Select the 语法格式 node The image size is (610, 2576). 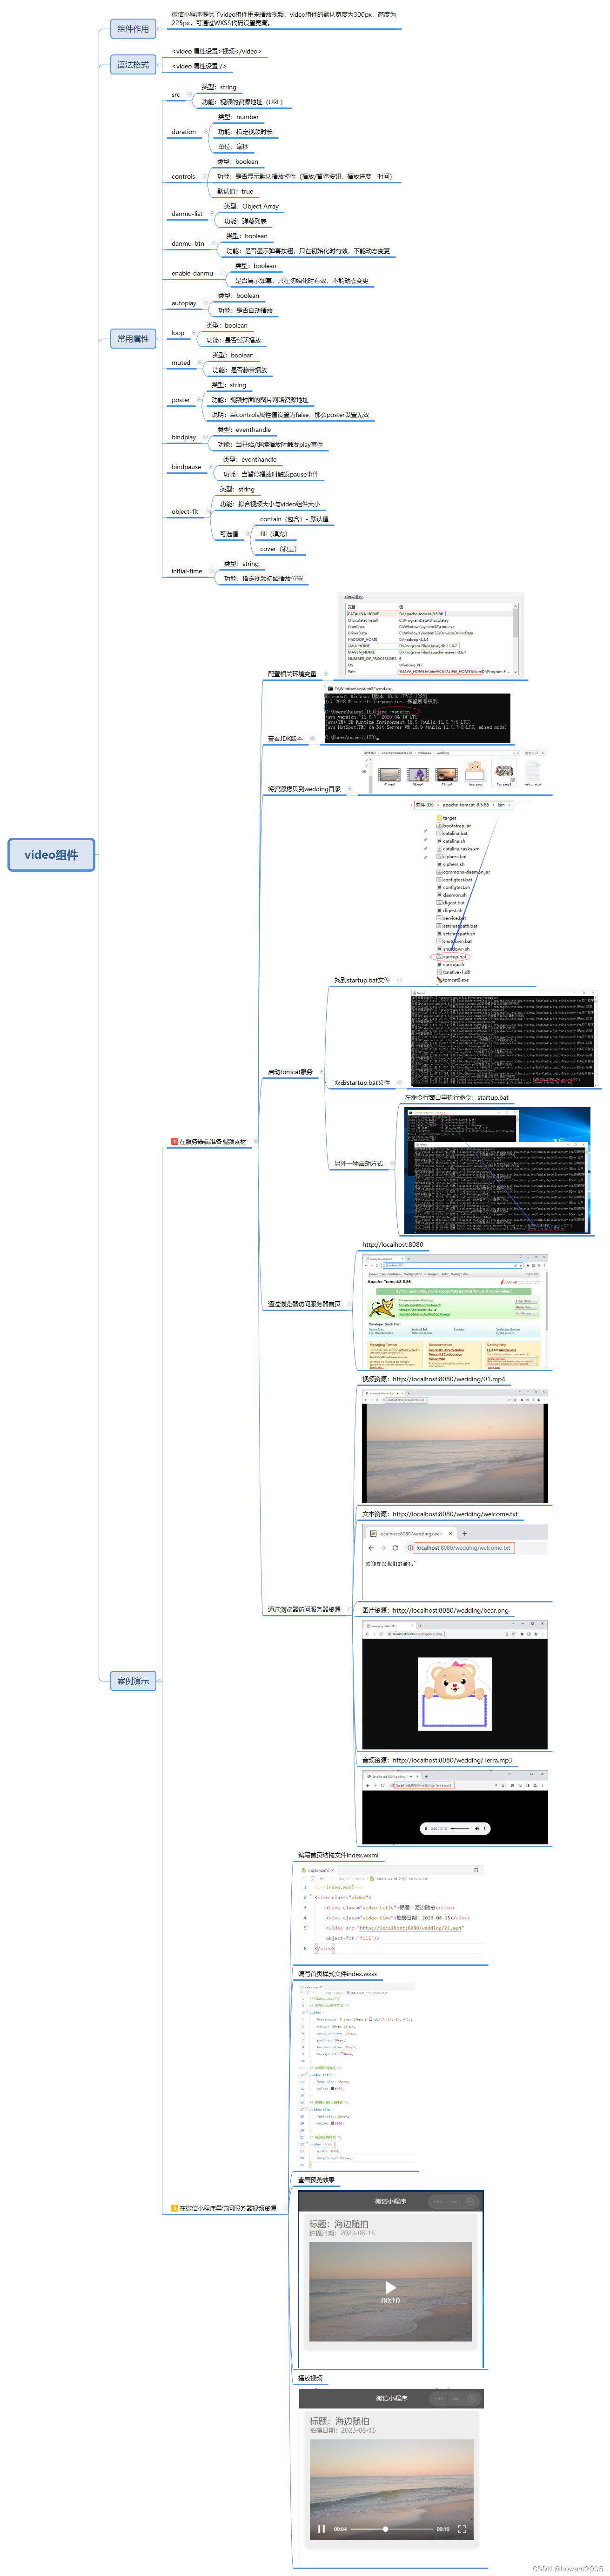point(133,65)
